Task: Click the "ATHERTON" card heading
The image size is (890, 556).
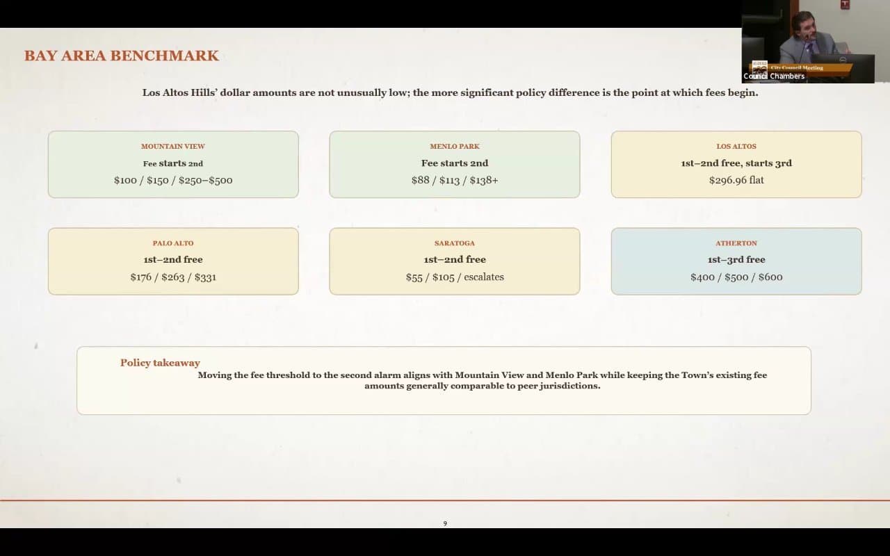Action: coord(736,243)
